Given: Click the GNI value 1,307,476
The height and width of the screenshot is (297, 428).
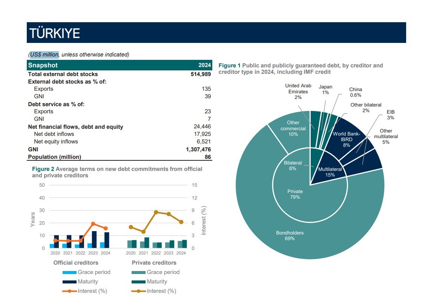Looking at the screenshot, I should click(x=196, y=149).
